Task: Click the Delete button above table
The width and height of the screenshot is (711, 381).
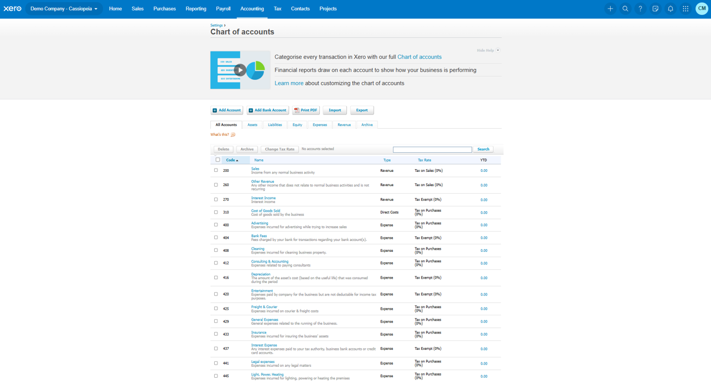Action: [x=223, y=149]
